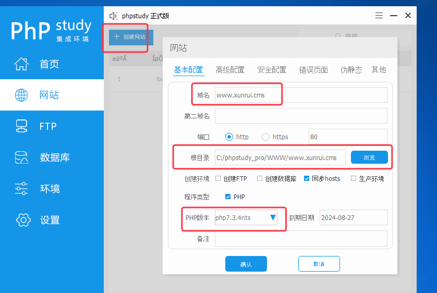437x293 pixels.
Task: Open the 首页 home page in sidebar
Action: (52, 64)
